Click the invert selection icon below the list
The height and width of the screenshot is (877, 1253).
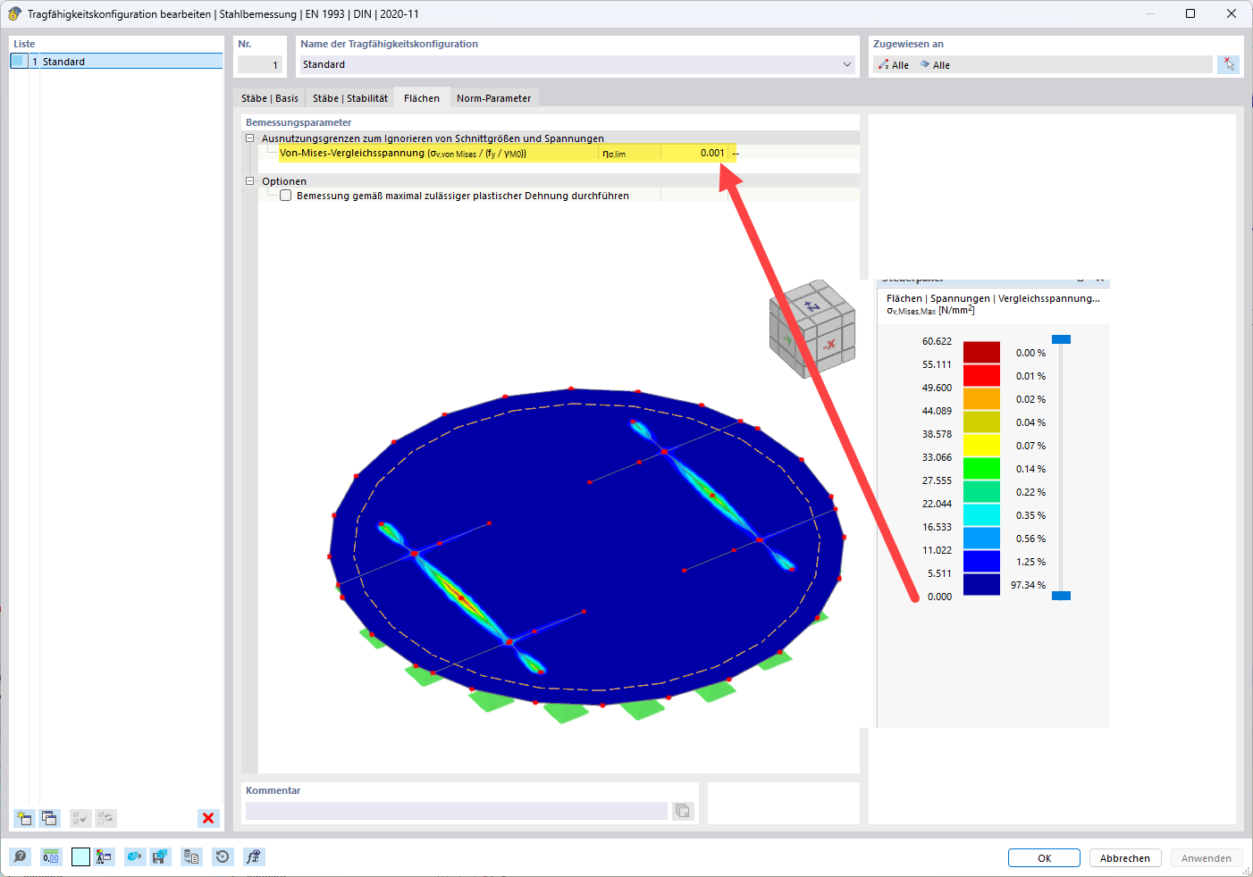pyautogui.click(x=105, y=818)
